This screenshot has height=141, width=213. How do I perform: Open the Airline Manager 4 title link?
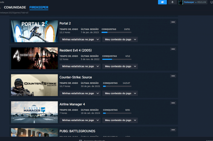coord(72,104)
